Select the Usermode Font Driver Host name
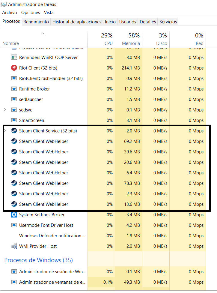 46,225
